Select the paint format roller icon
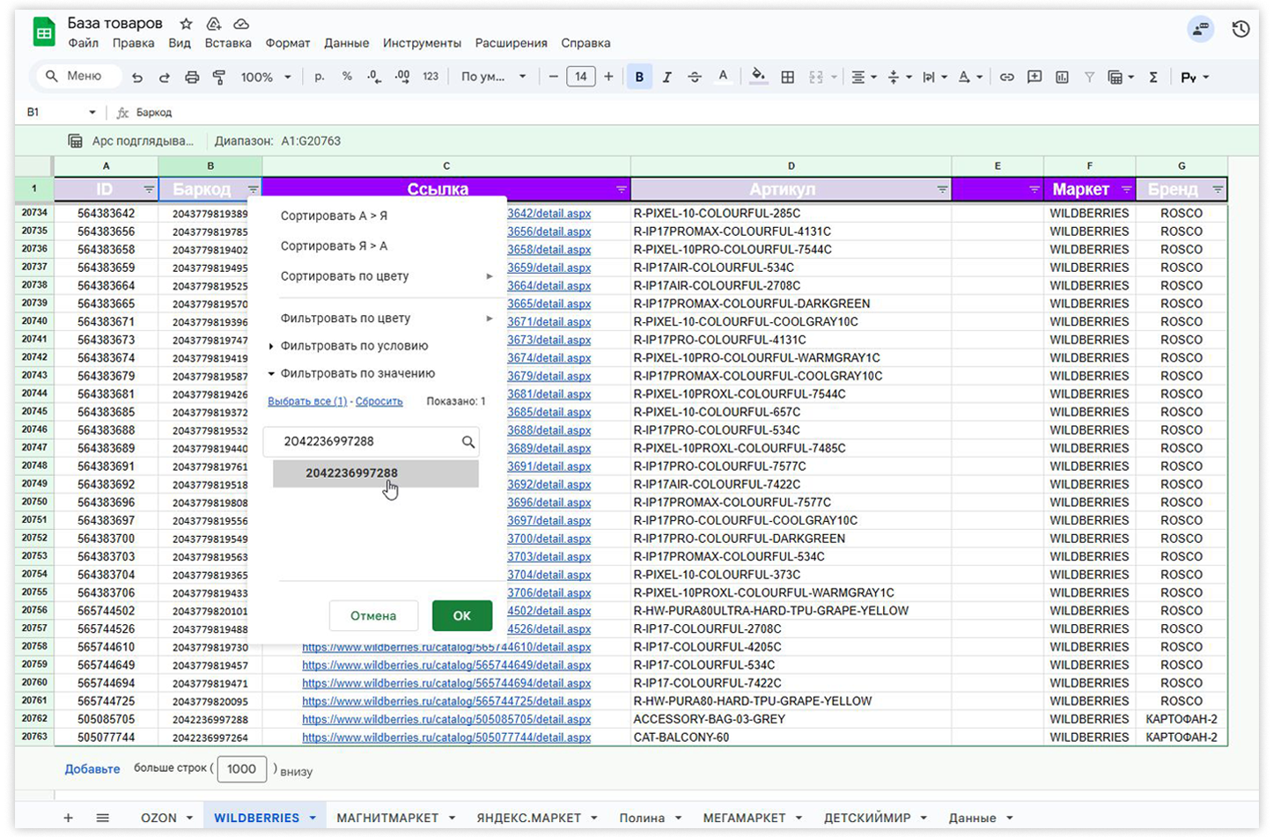Screen dimensions: 1273x837 point(219,77)
